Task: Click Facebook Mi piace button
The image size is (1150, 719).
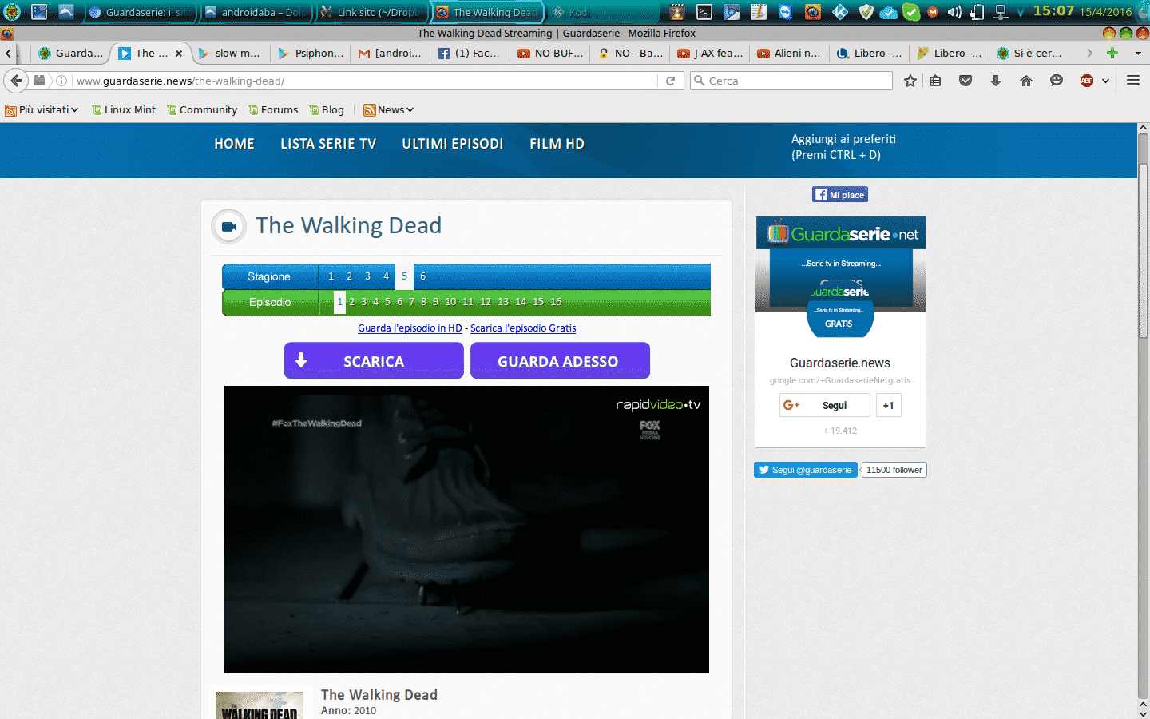Action: coord(840,195)
